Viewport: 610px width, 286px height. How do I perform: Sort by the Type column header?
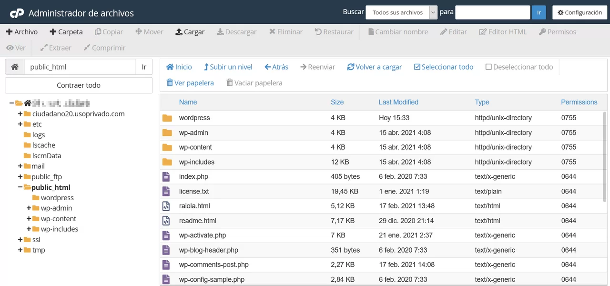point(482,102)
